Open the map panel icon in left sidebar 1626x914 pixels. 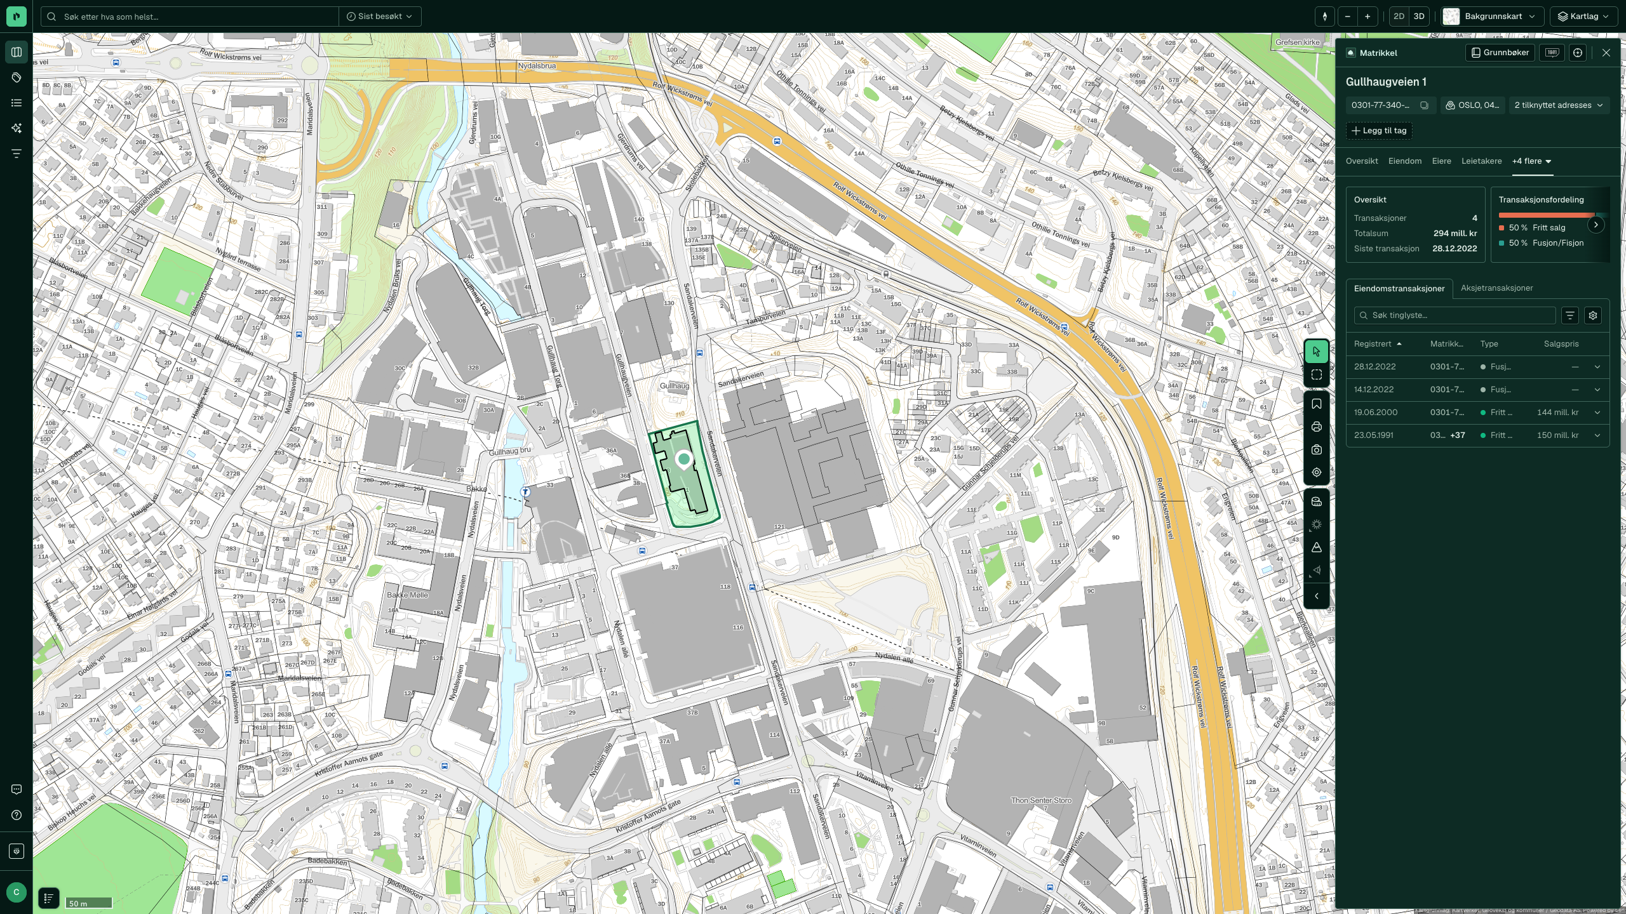[x=17, y=52]
